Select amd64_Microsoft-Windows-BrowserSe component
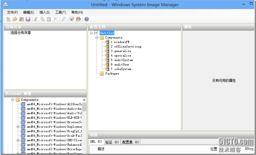Image resolution: width=256 pixels, height=155 pixels. [x=54, y=122]
